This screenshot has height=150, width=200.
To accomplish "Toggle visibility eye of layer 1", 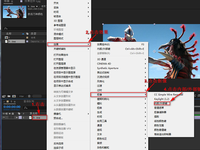I will pos(4,117).
